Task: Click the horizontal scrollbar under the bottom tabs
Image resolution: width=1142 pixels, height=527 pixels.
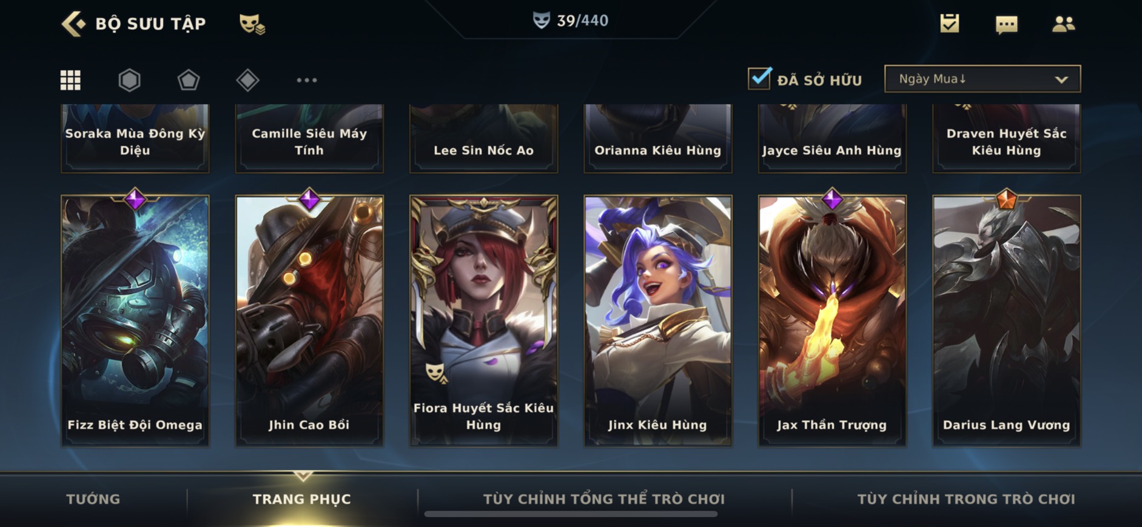Action: pos(571,514)
